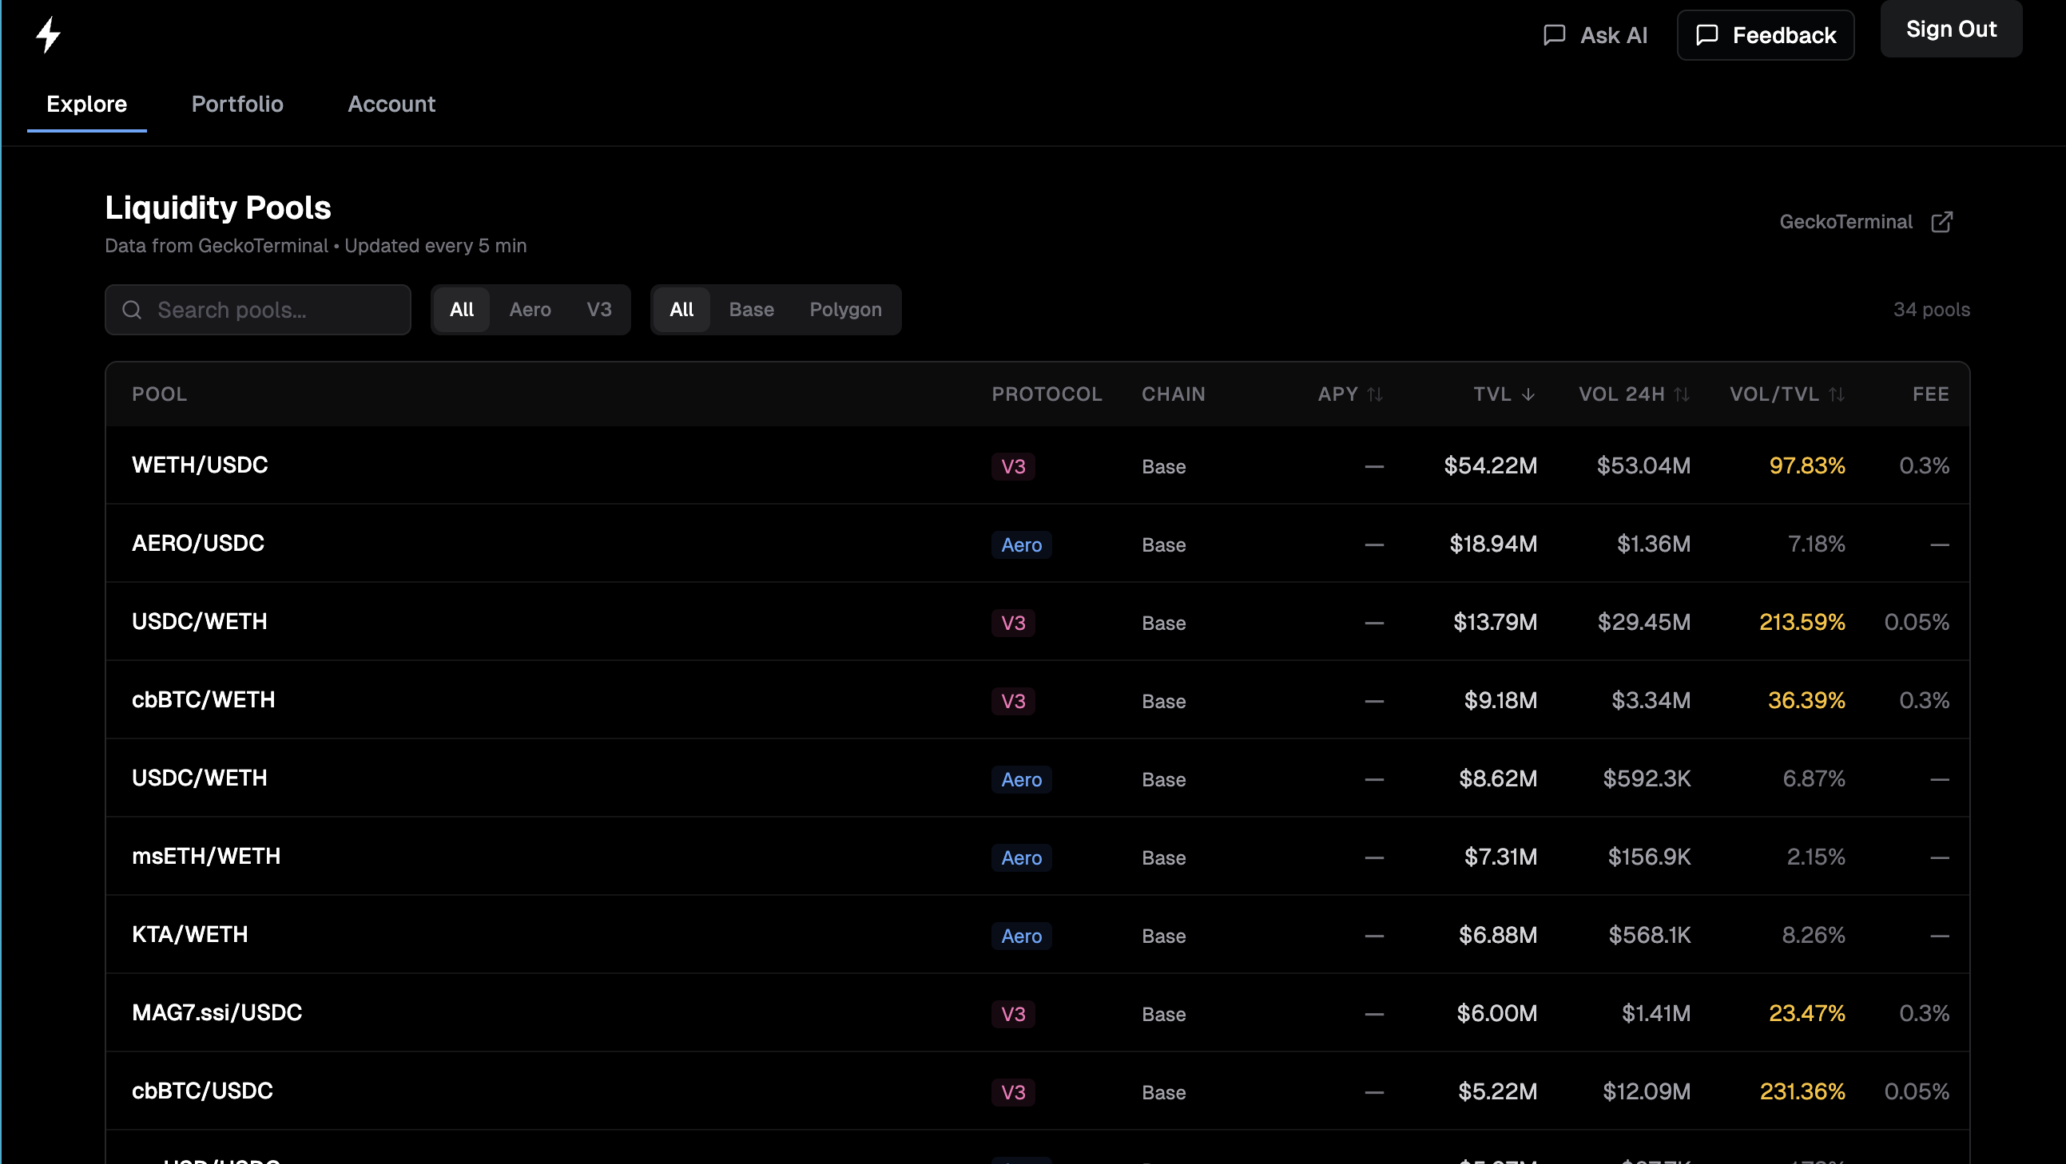Viewport: 2066px width, 1164px height.
Task: Click the search magnifier icon
Action: (x=133, y=310)
